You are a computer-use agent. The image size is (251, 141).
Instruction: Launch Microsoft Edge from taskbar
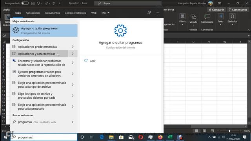[102, 137]
